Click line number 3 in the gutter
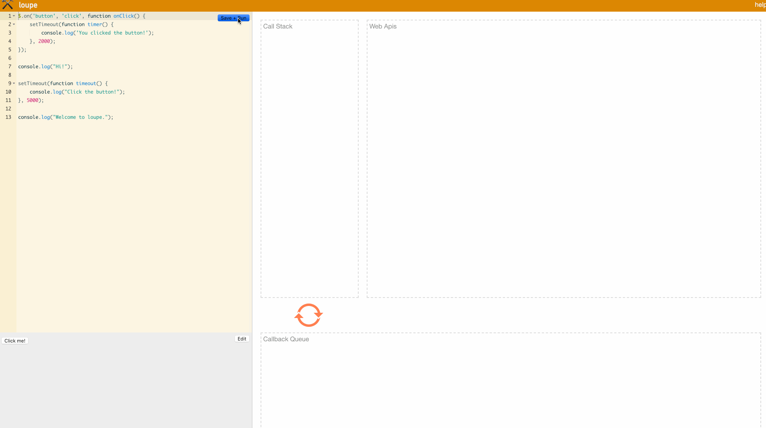 10,33
